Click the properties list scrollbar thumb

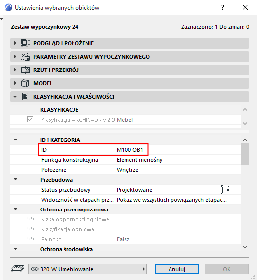[245, 154]
